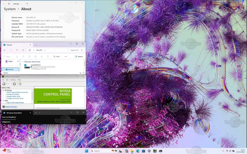Expand chevron after This PC in address bar
This screenshot has height=154, width=247.
tap(45, 50)
